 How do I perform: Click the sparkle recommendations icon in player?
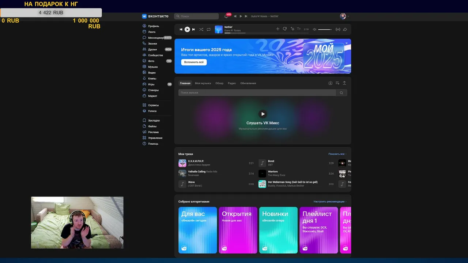[292, 29]
